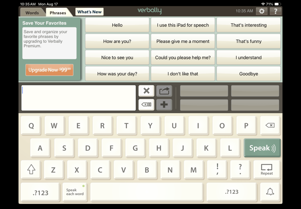Tap the keyboard backspace key
The height and width of the screenshot is (209, 301).
point(270,125)
